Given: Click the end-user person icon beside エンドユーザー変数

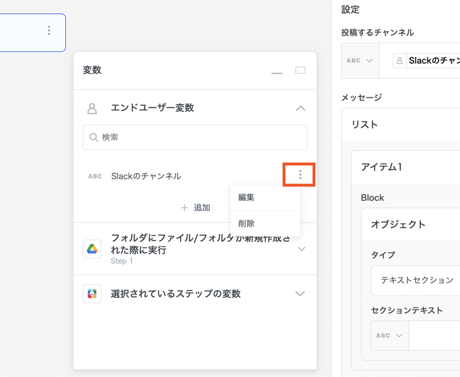Looking at the screenshot, I should pyautogui.click(x=92, y=108).
